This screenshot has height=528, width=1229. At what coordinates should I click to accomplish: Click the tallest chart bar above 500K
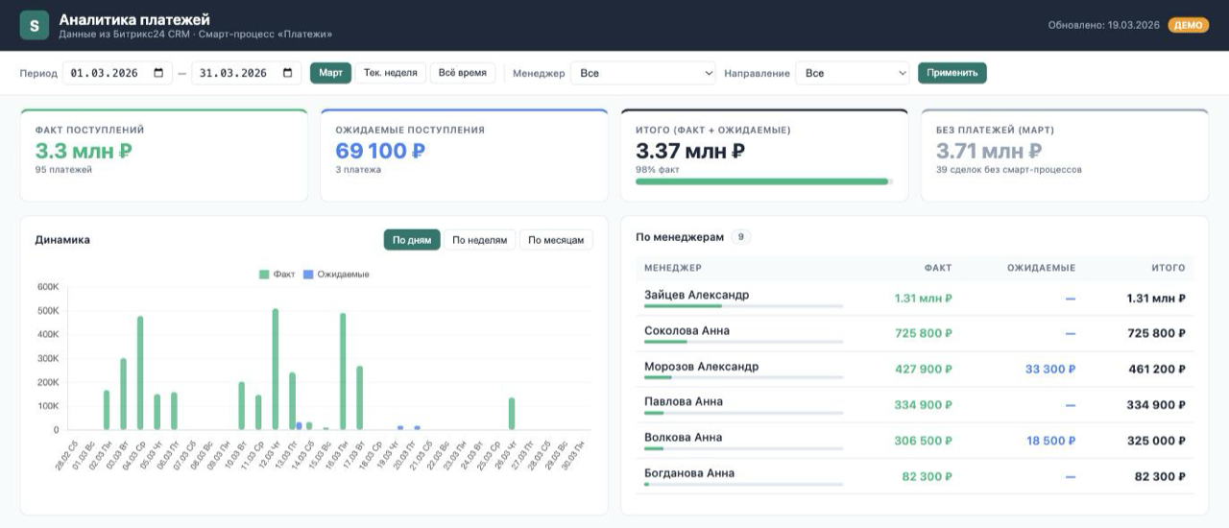tap(276, 370)
